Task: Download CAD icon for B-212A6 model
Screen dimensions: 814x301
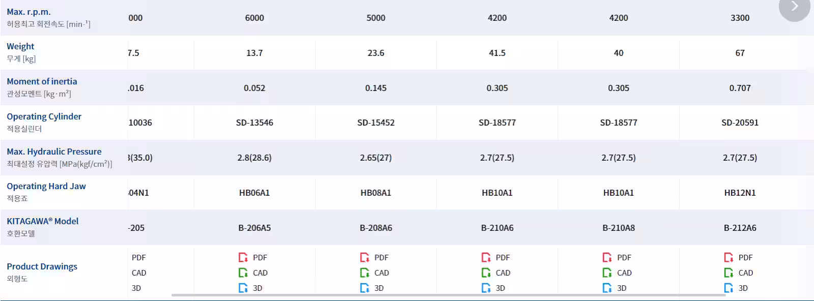Action: pyautogui.click(x=729, y=273)
